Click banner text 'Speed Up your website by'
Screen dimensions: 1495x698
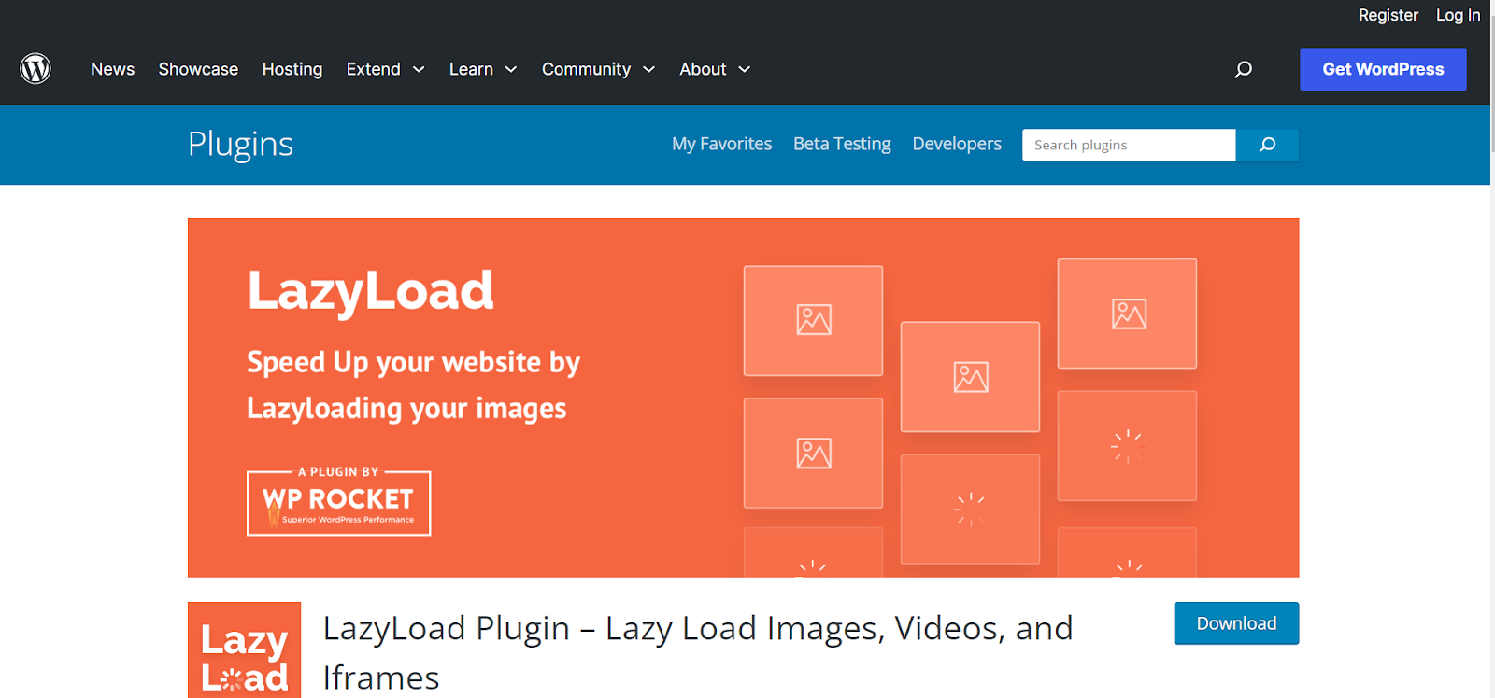[x=413, y=362]
